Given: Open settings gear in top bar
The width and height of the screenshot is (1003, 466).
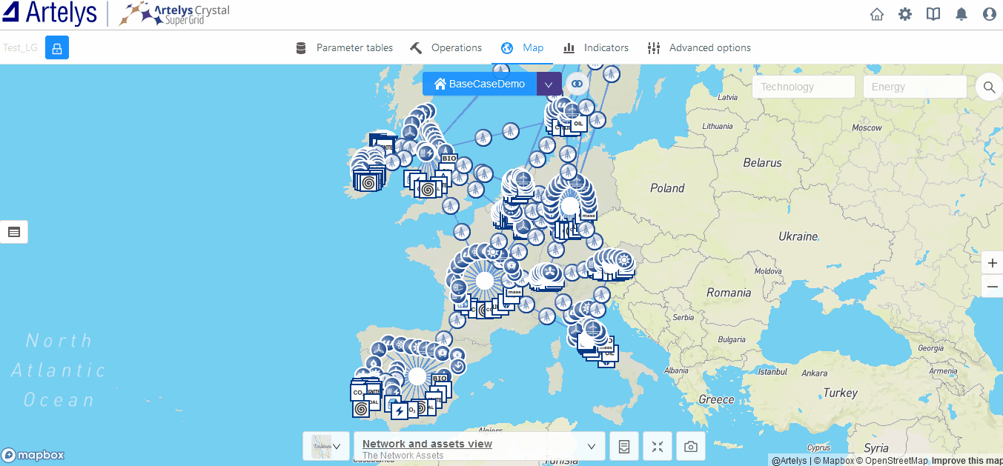Looking at the screenshot, I should [905, 14].
